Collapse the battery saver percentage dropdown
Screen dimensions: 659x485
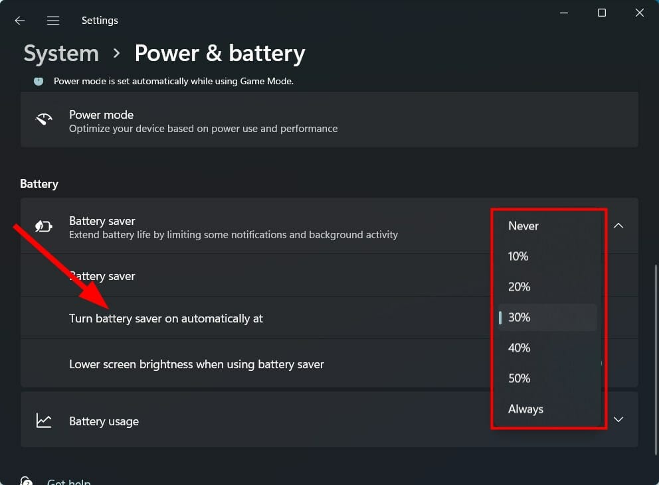coord(618,226)
